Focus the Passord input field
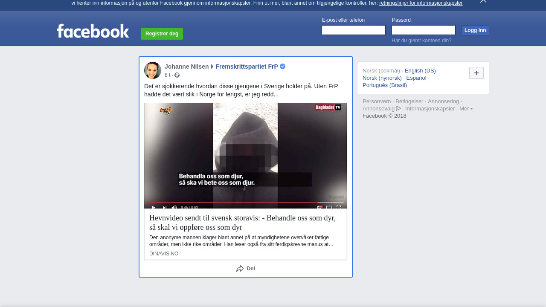Screen dimensions: 546x307 [x=424, y=30]
